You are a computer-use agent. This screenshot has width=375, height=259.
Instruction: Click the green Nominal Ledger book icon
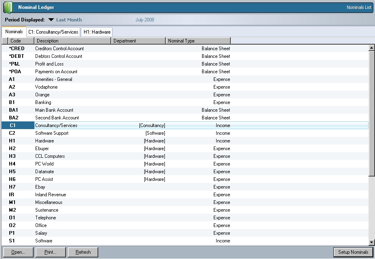click(8, 7)
